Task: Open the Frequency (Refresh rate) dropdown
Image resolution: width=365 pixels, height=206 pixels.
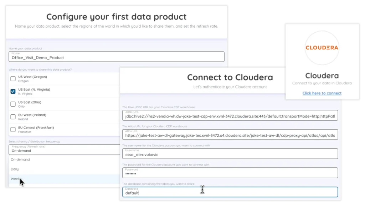Action: point(64,149)
